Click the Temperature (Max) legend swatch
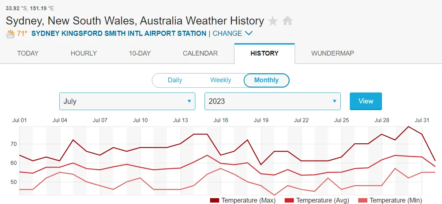 tap(215, 200)
